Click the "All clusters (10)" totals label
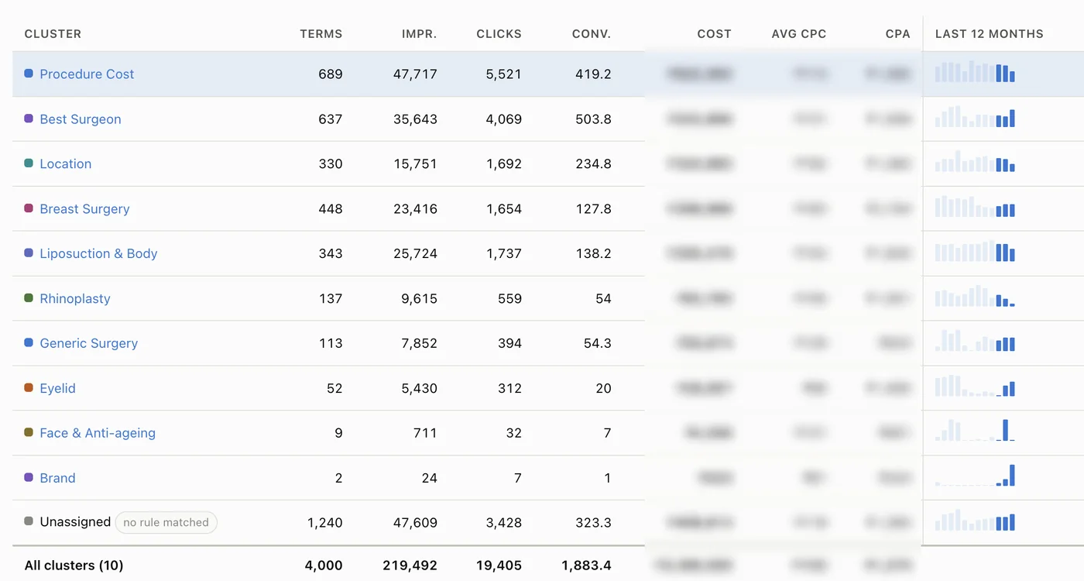The height and width of the screenshot is (581, 1084). click(74, 566)
